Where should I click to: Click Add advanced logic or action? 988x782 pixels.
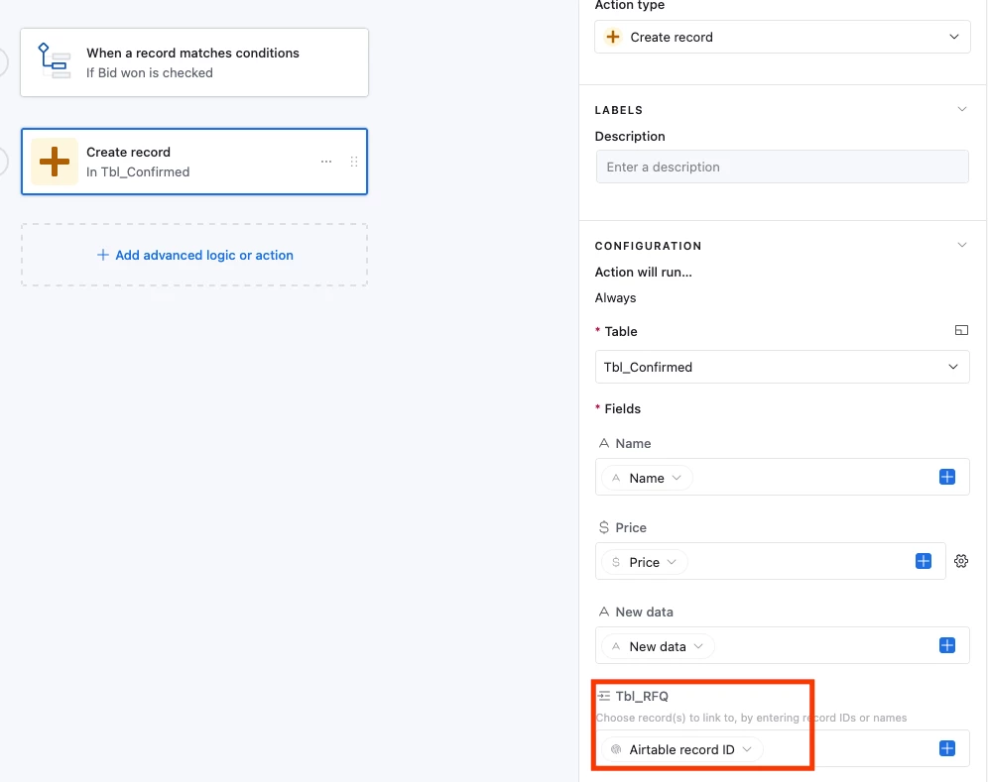[x=194, y=255]
